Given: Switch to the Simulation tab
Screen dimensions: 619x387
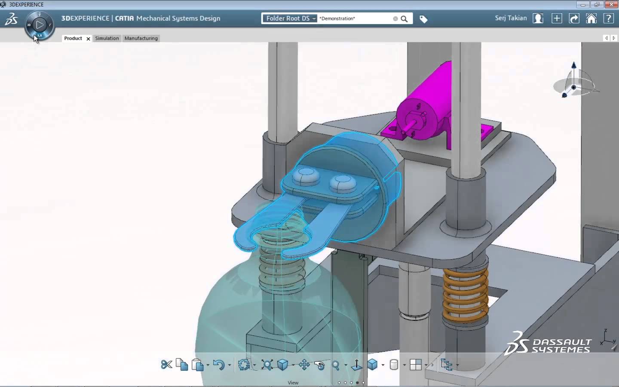Looking at the screenshot, I should coord(107,38).
